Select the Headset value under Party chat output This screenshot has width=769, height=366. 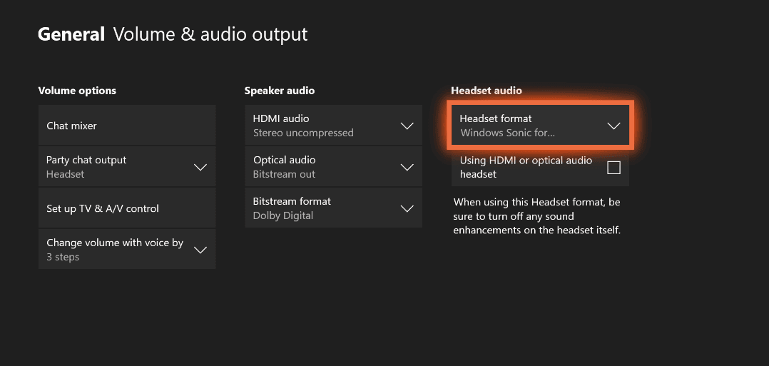[x=65, y=175]
